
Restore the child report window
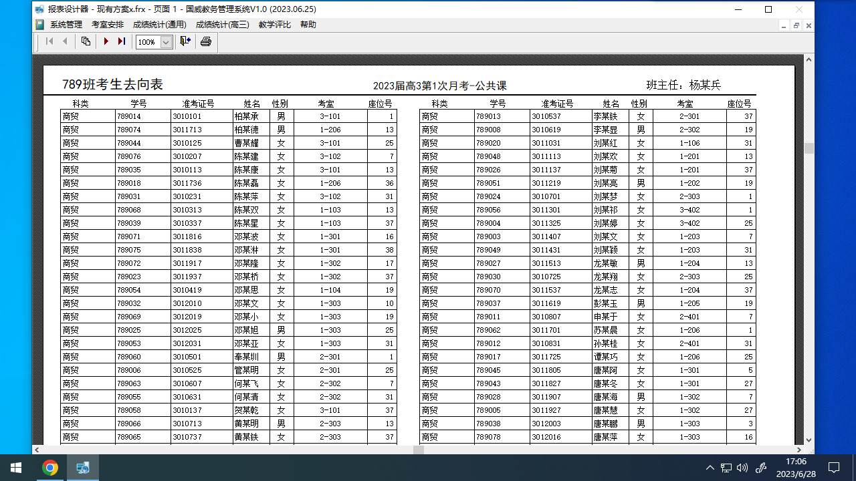pyautogui.click(x=795, y=25)
